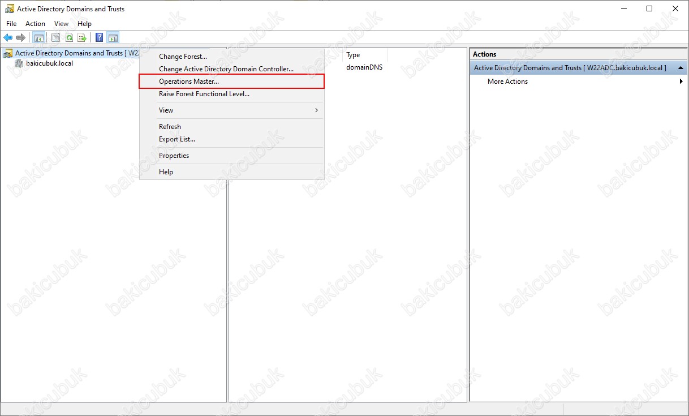The height and width of the screenshot is (416, 689).
Task: Click the Actions pane title
Action: click(x=484, y=54)
